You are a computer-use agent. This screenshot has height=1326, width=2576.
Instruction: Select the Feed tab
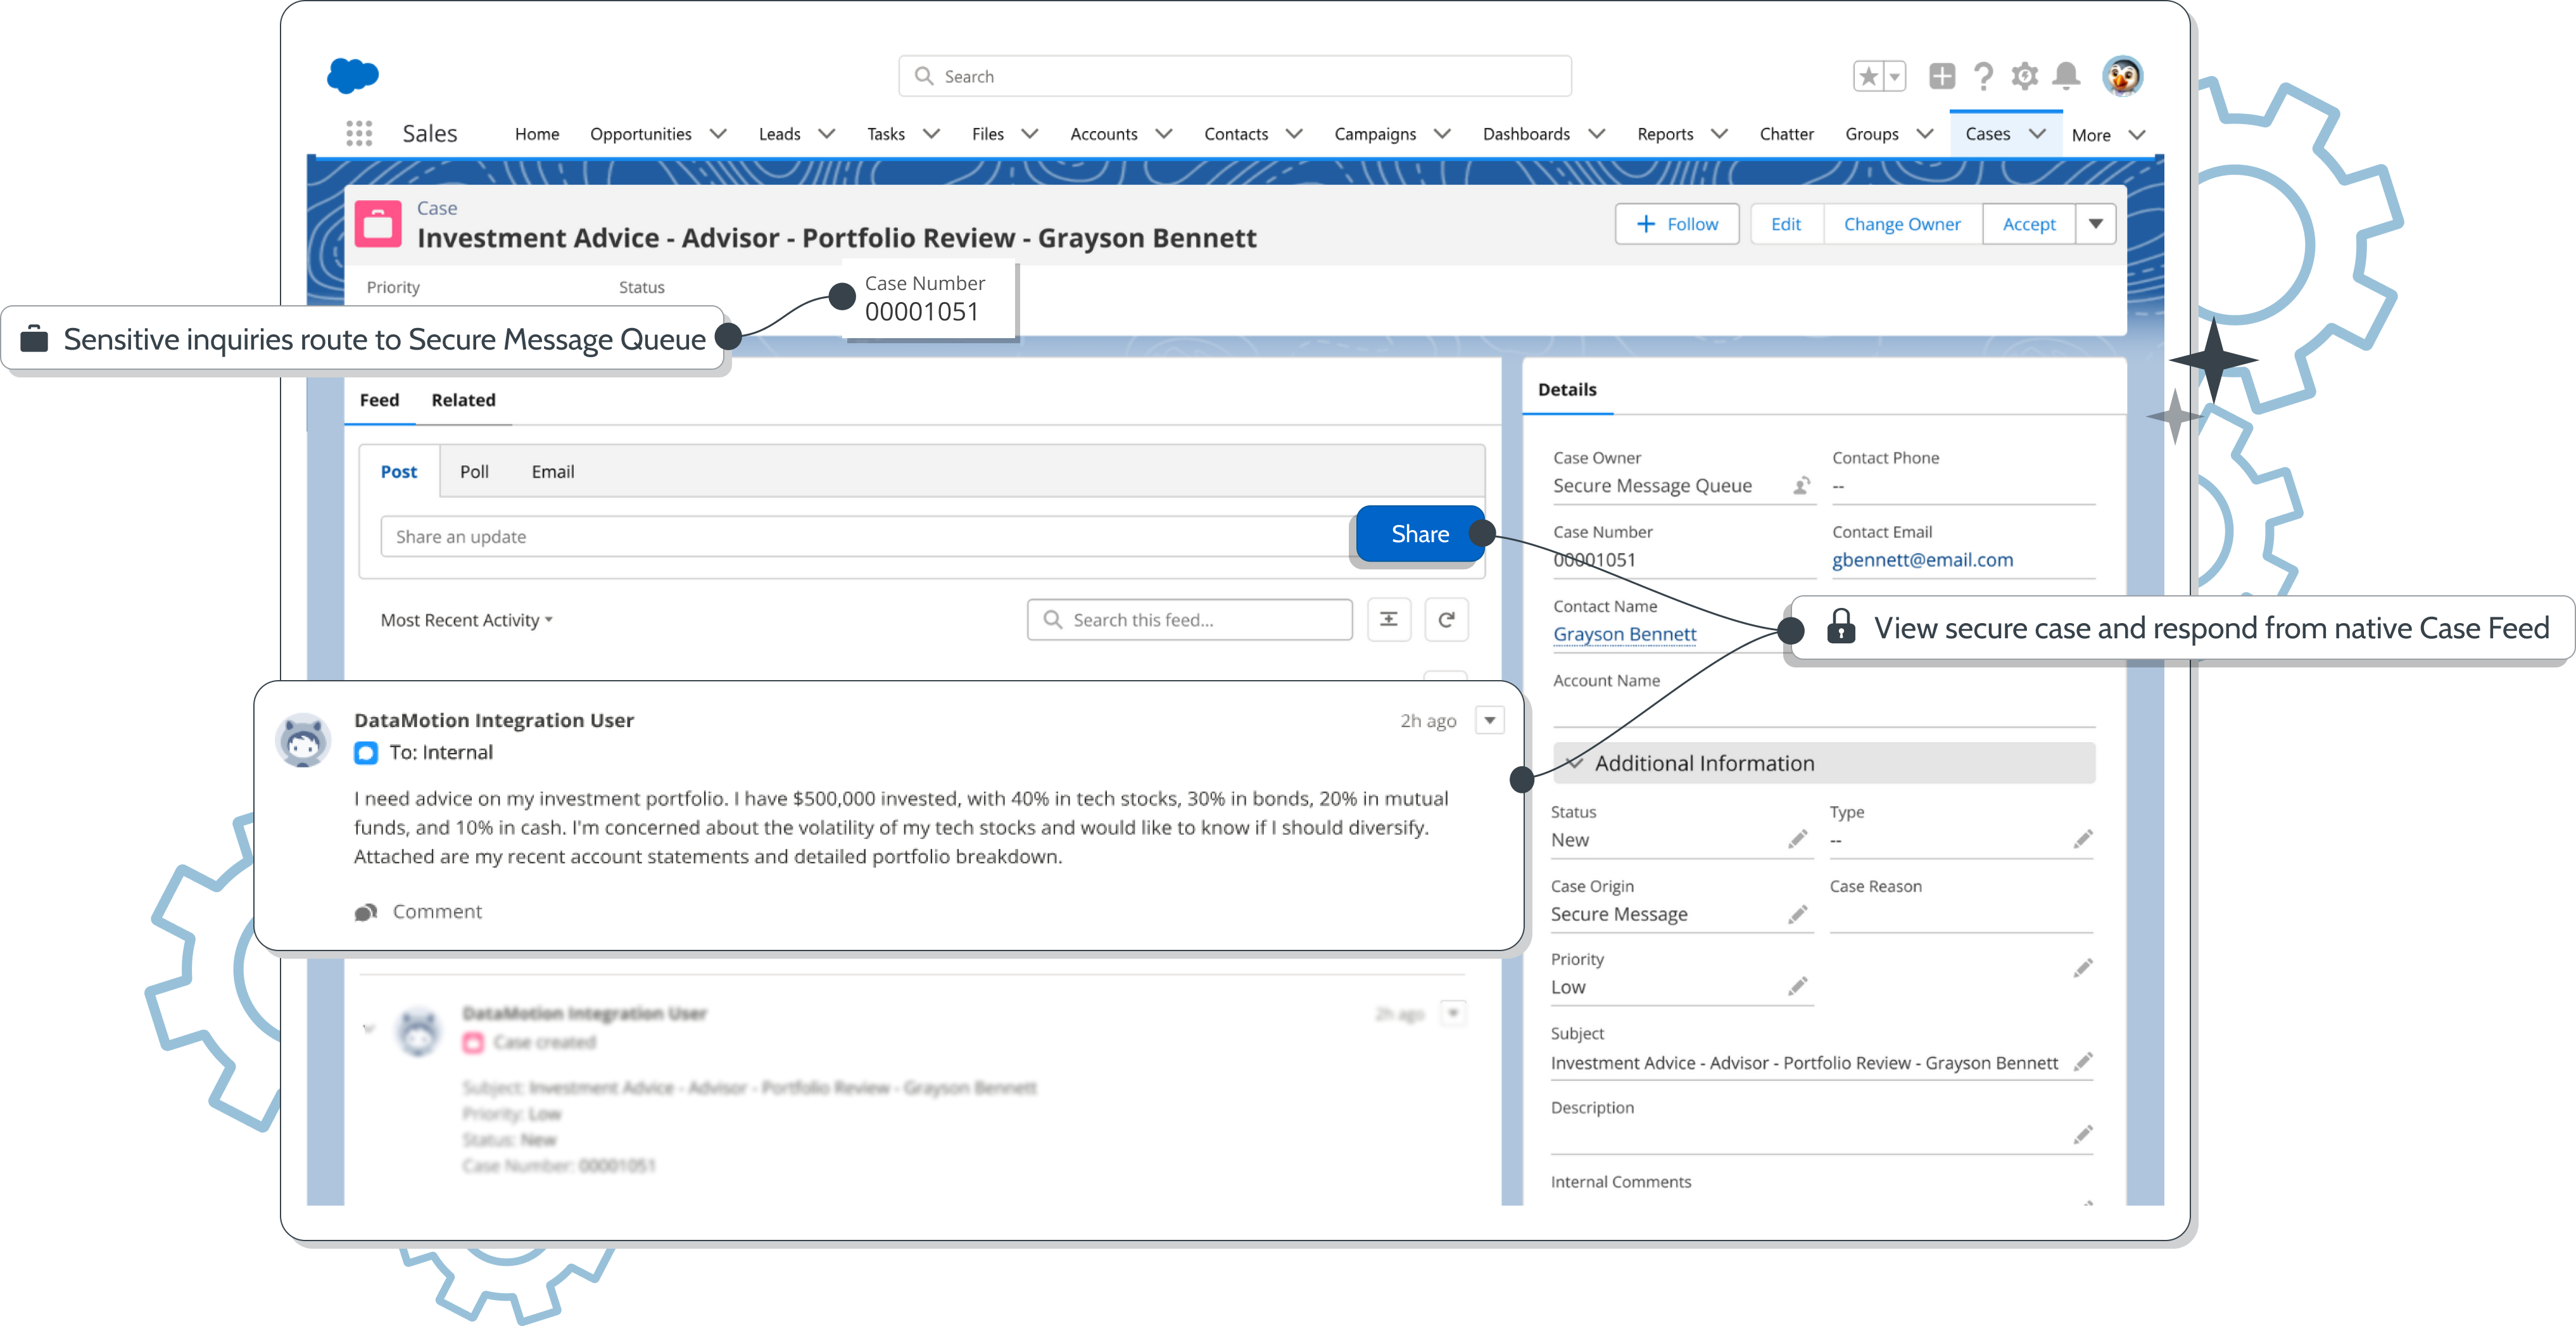tap(379, 400)
